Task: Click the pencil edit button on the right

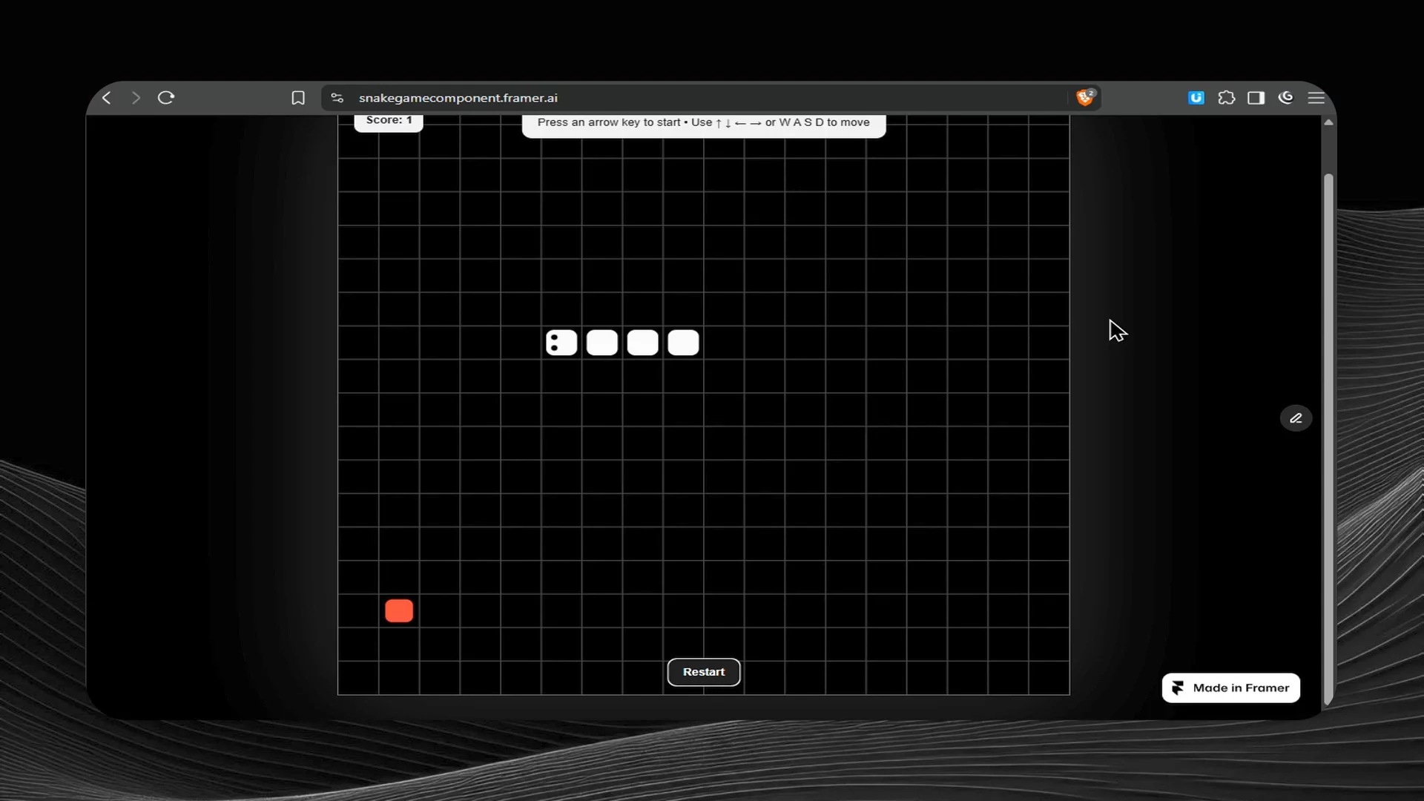Action: (x=1296, y=418)
